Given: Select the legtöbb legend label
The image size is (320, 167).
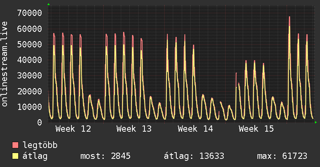Looking at the screenshot, I should (40, 145).
